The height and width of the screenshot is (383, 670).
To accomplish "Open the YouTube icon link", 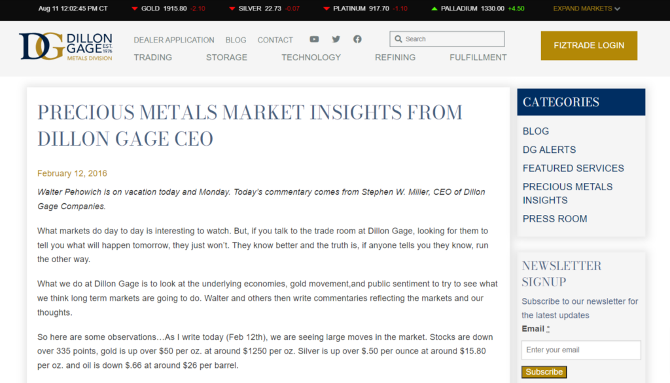I will 314,39.
